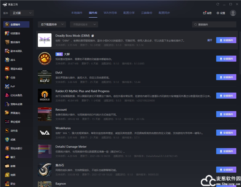This screenshot has height=187, width=241.
Task: Open the Bagnon title text
Action: (61, 184)
